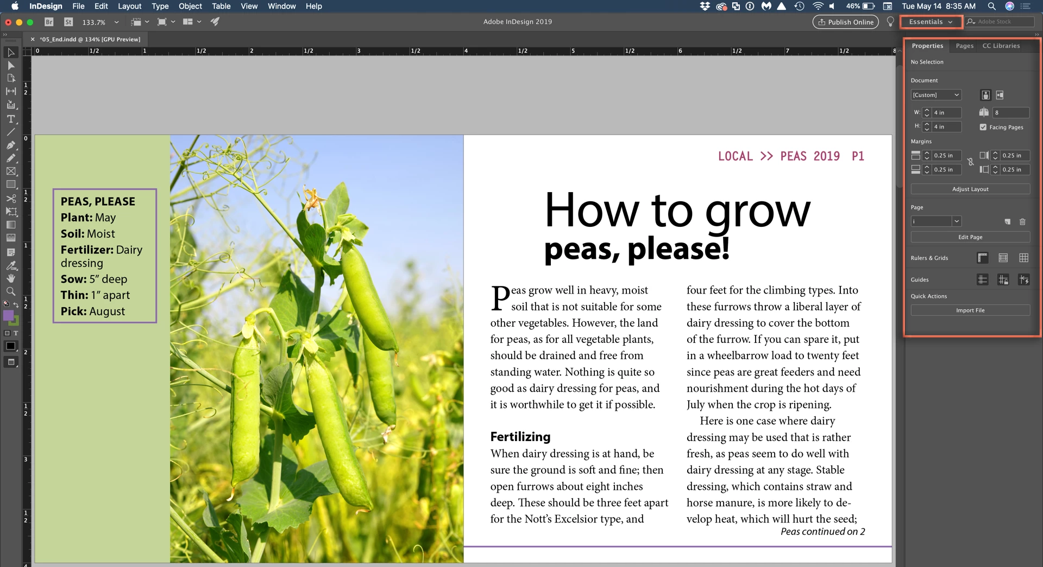Swap fill and stroke colors arrow

click(16, 304)
